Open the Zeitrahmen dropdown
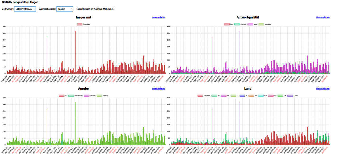This screenshot has width=337, height=157. pyautogui.click(x=25, y=9)
